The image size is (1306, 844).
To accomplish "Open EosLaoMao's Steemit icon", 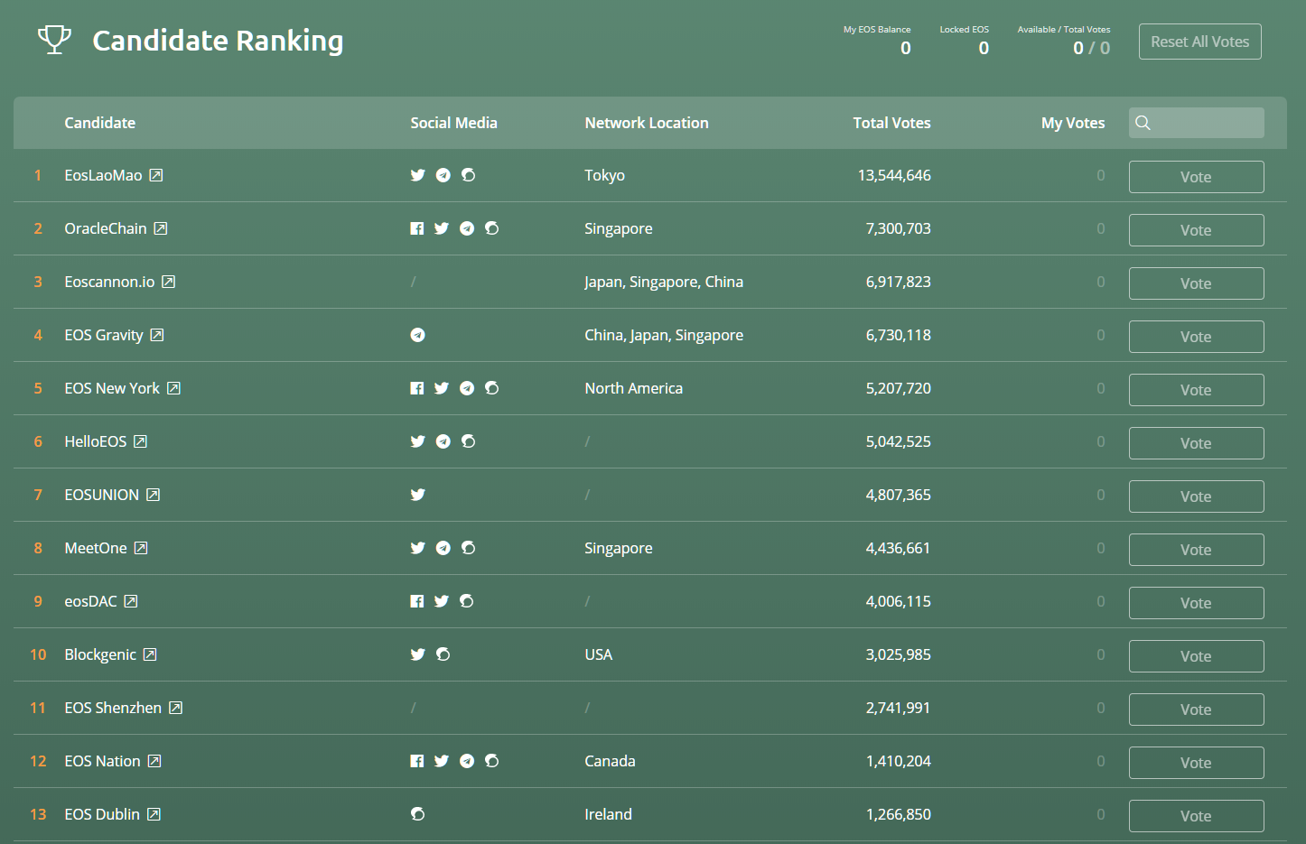I will pos(468,175).
